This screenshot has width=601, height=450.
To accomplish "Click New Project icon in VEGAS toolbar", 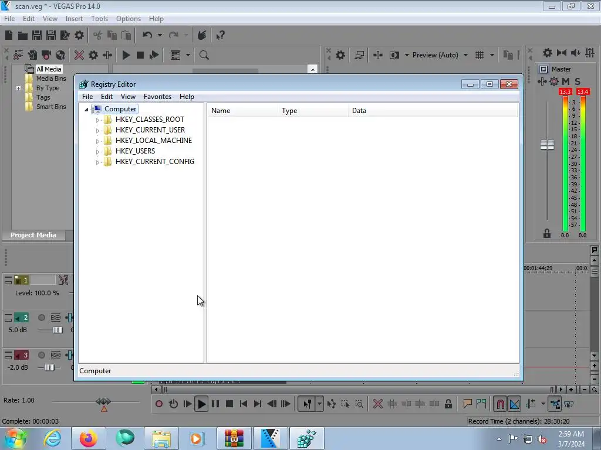I will [x=9, y=36].
